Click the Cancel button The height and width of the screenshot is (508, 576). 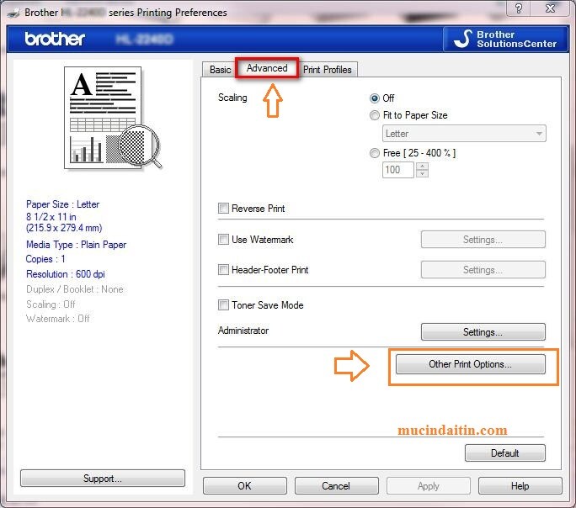coord(336,486)
